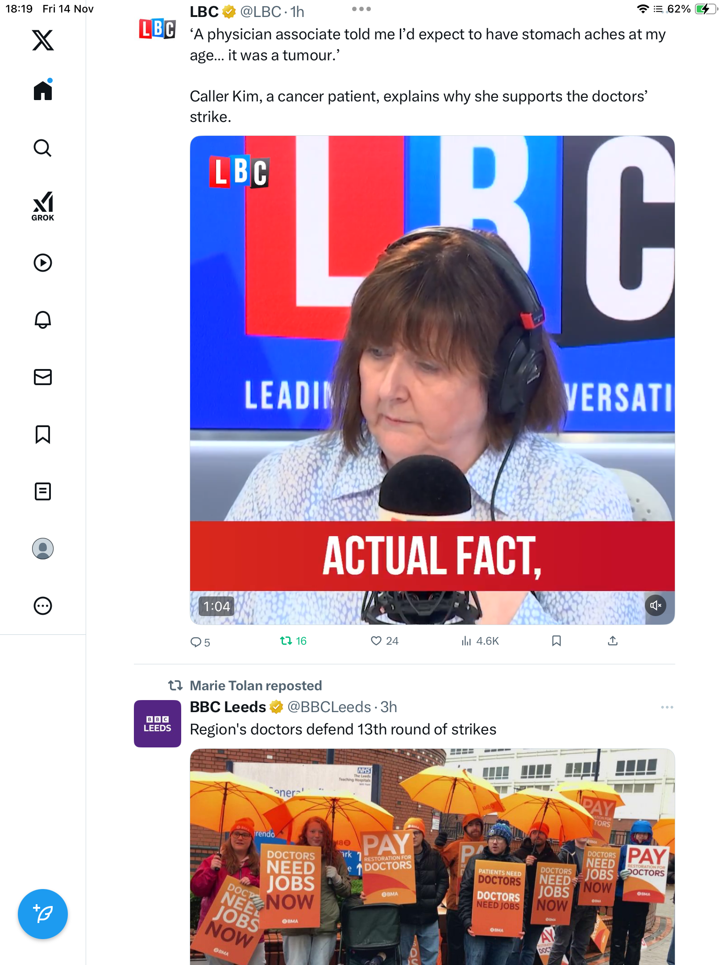Open more options on BBC Leeds post

(667, 707)
